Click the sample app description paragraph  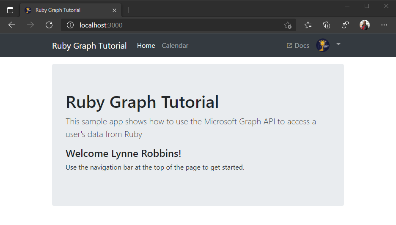click(191, 128)
